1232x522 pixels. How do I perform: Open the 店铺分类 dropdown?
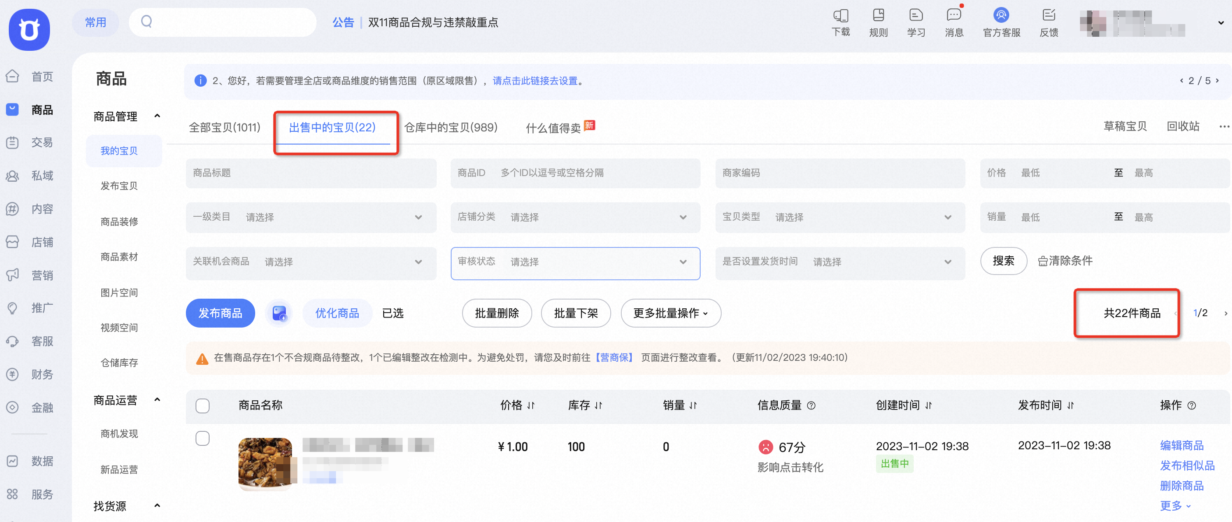(x=575, y=217)
